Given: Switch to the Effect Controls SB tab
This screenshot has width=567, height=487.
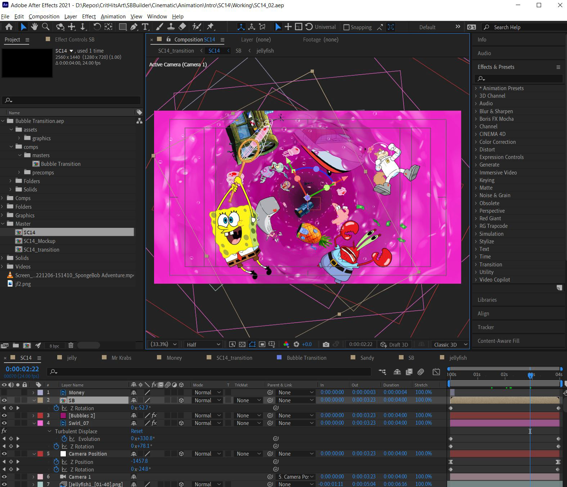Looking at the screenshot, I should click(x=75, y=40).
